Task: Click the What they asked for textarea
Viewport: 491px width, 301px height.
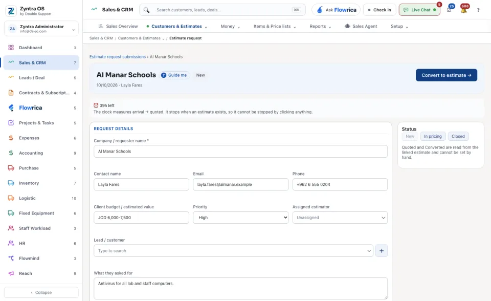Action: point(240,289)
